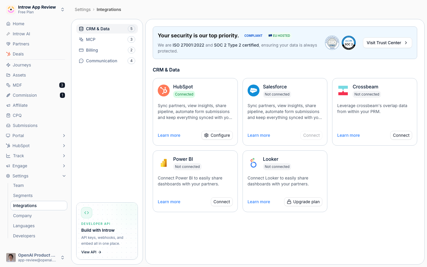Click the Engage megaphone icon
The height and width of the screenshot is (267, 427).
coord(8,166)
